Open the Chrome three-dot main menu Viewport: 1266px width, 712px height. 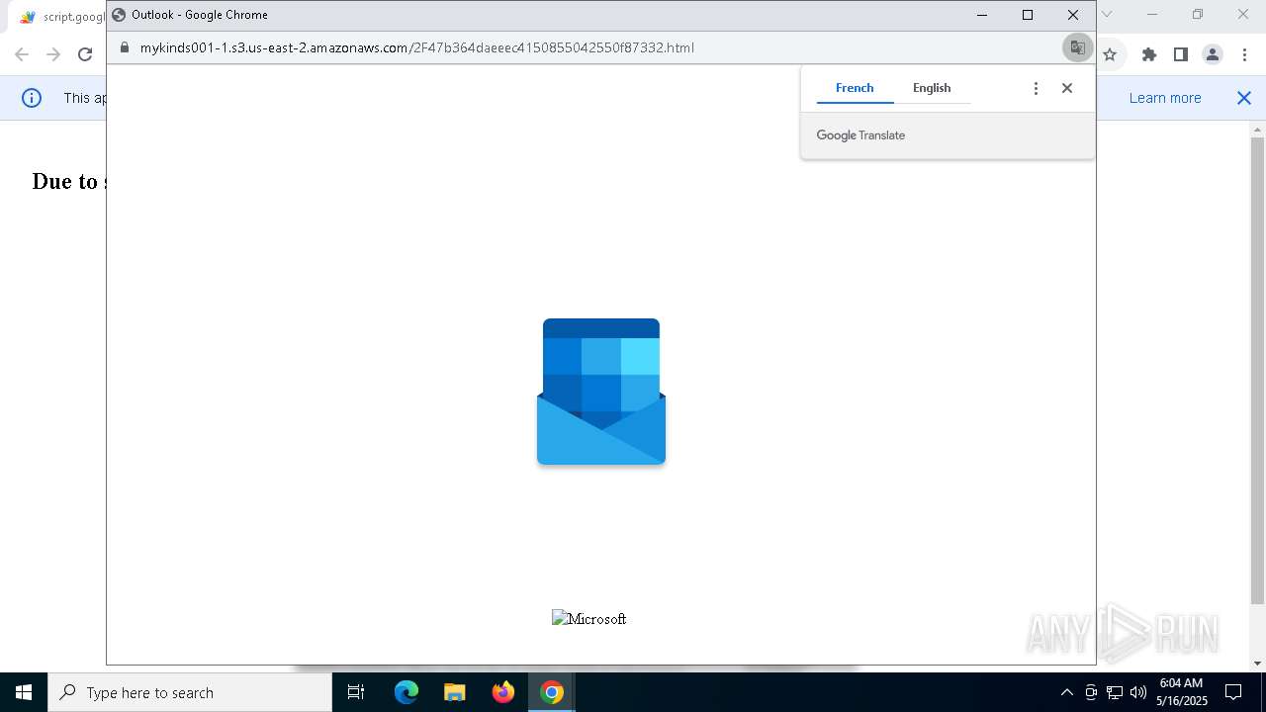point(1244,54)
